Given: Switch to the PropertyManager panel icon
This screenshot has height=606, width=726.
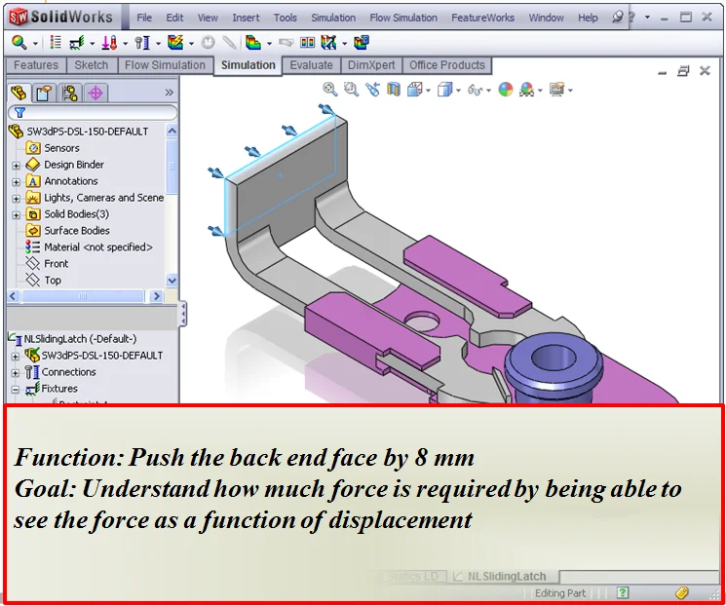Looking at the screenshot, I should click(x=44, y=93).
